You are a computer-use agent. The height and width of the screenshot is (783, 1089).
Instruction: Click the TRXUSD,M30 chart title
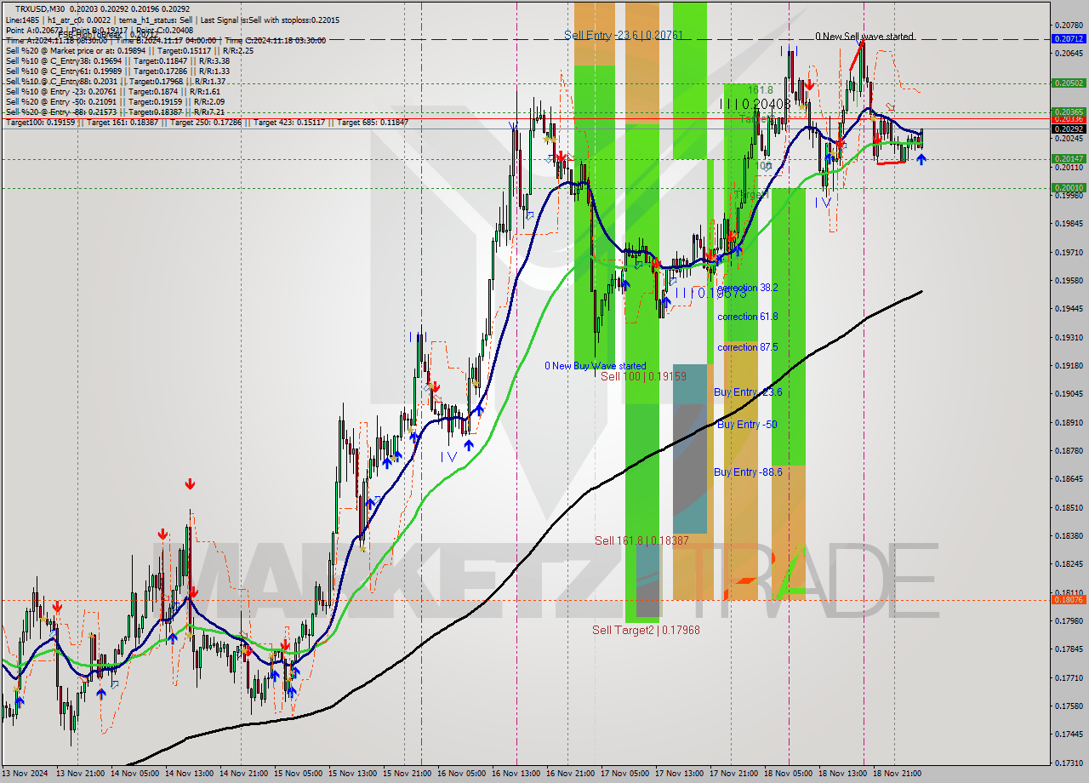pos(38,9)
